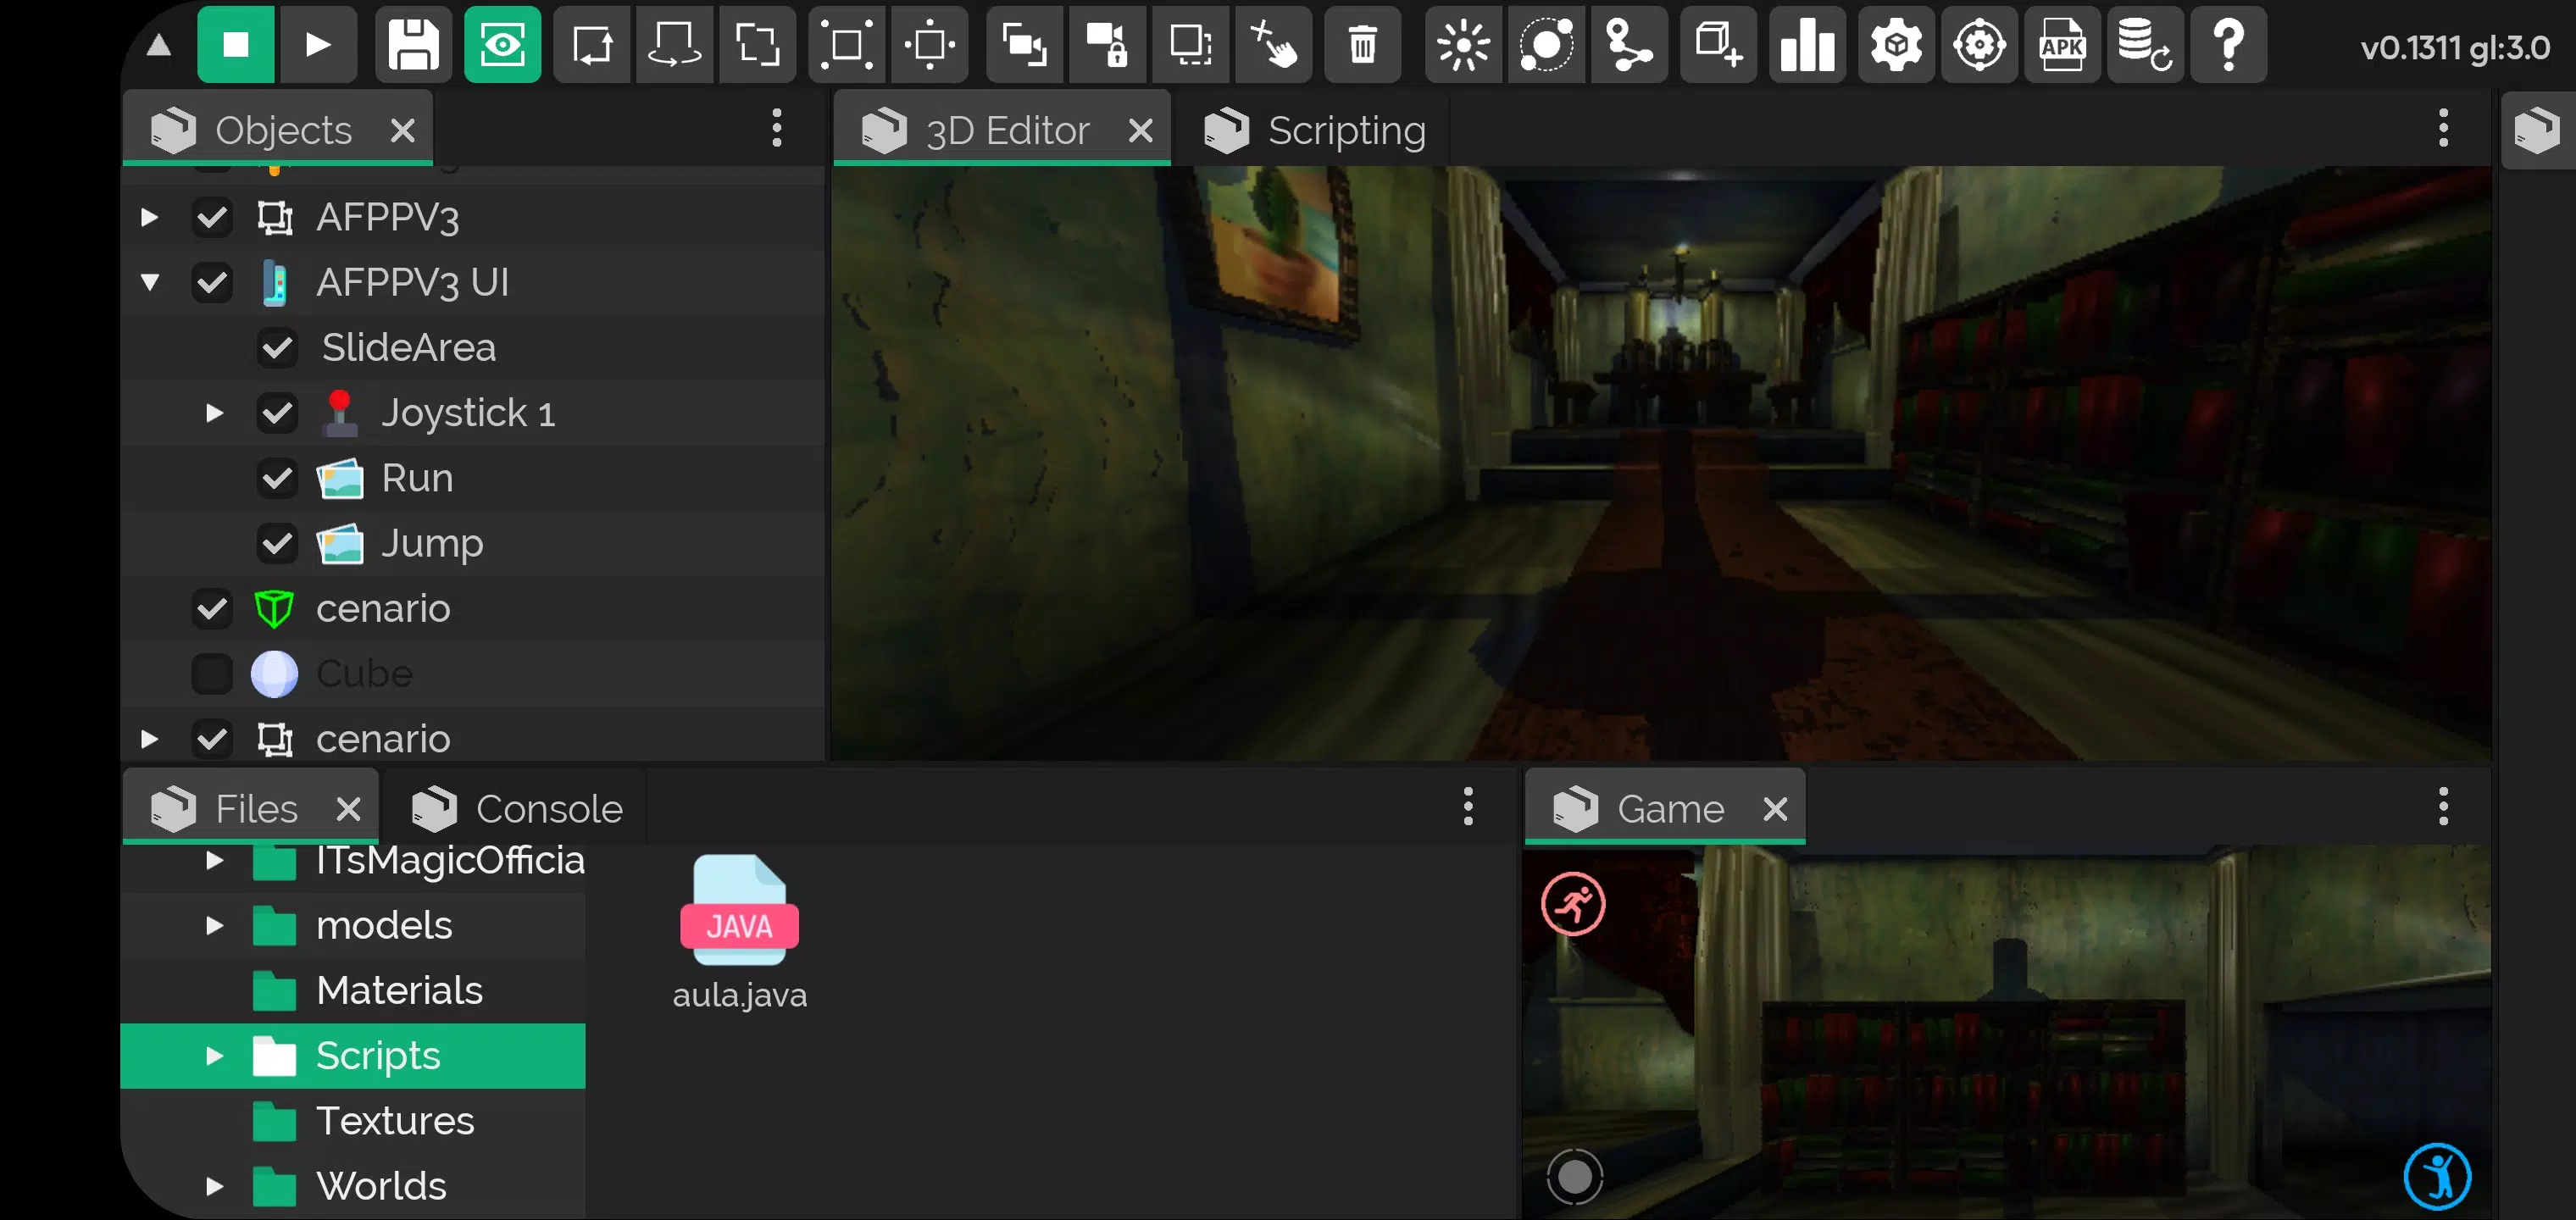The image size is (2576, 1220).
Task: Click the light sun icon in toolbar
Action: pyautogui.click(x=1463, y=45)
